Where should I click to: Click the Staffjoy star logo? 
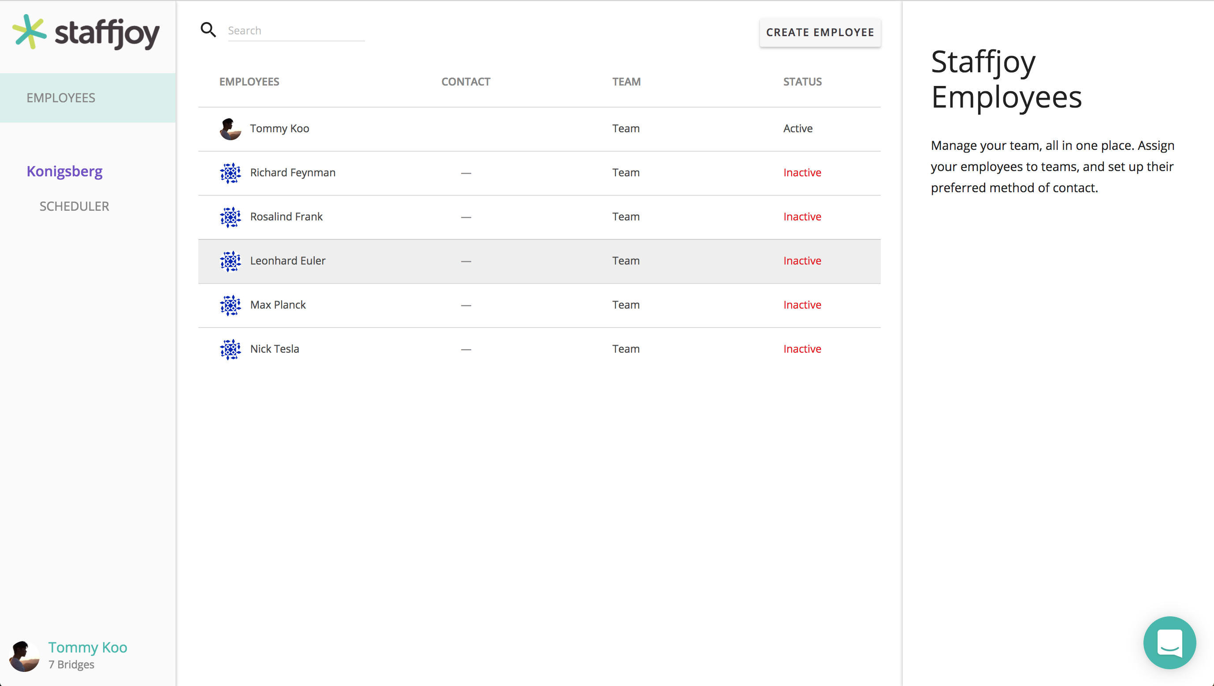(x=29, y=32)
